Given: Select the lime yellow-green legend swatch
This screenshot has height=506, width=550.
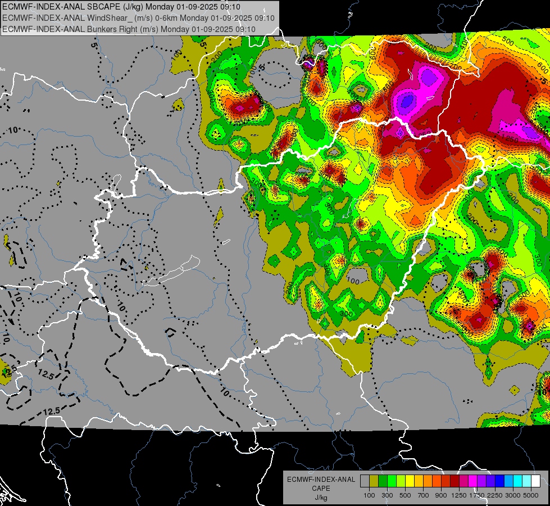Looking at the screenshot, I should pyautogui.click(x=401, y=481).
